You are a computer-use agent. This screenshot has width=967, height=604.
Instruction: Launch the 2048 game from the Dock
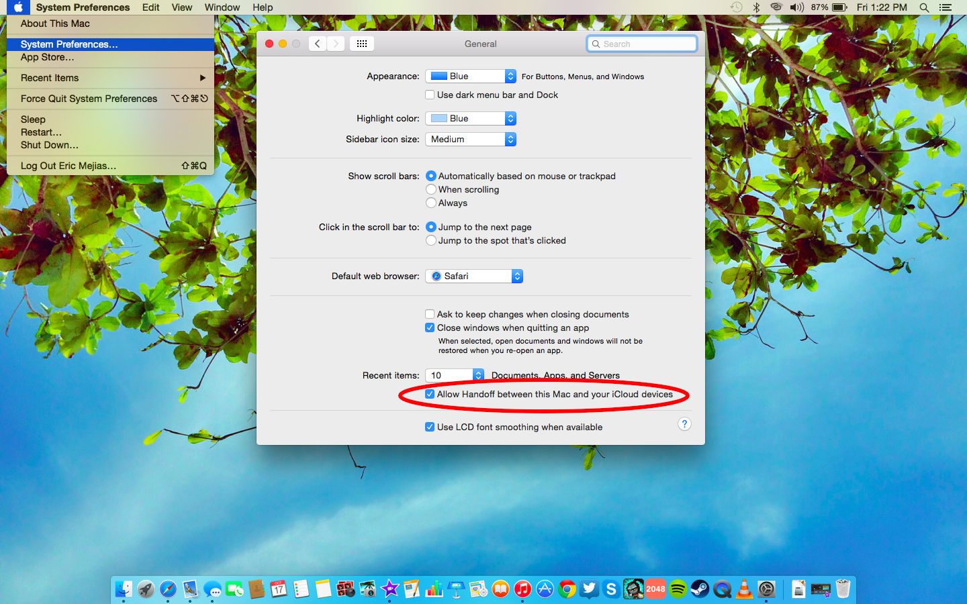pyautogui.click(x=655, y=589)
